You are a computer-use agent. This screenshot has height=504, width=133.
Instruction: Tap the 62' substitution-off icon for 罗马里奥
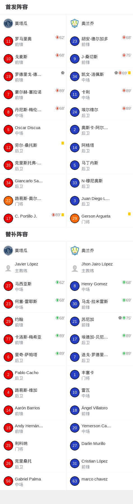tap(57, 37)
